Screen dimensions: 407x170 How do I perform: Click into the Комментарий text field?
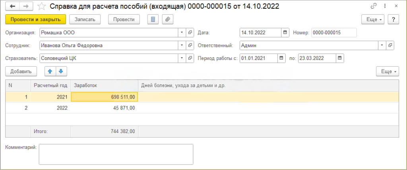pyautogui.click(x=116, y=154)
